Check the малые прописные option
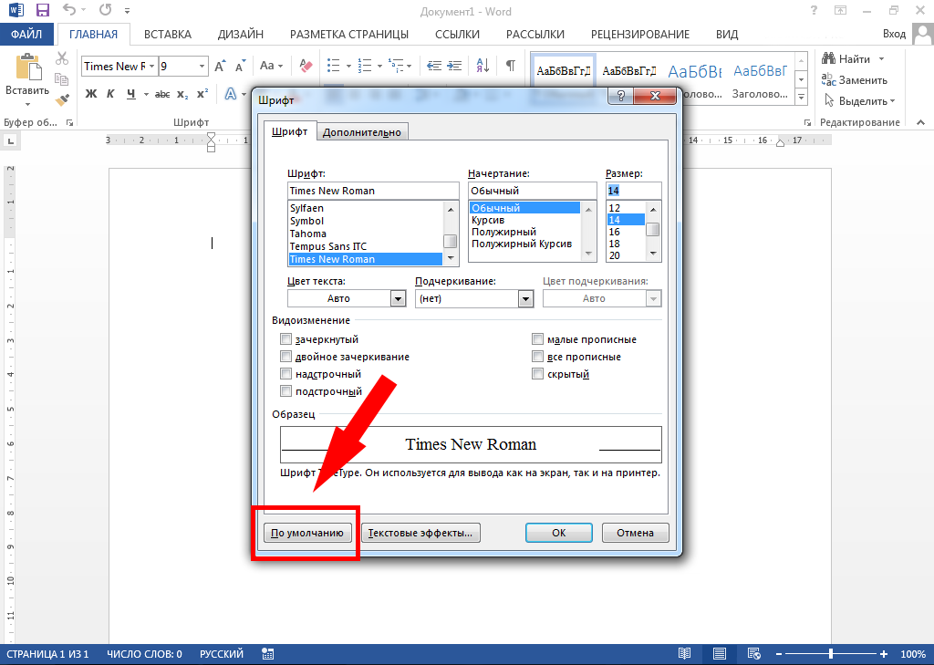This screenshot has width=934, height=665. tap(538, 339)
